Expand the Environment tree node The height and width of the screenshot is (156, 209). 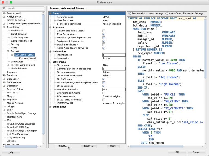4,13
